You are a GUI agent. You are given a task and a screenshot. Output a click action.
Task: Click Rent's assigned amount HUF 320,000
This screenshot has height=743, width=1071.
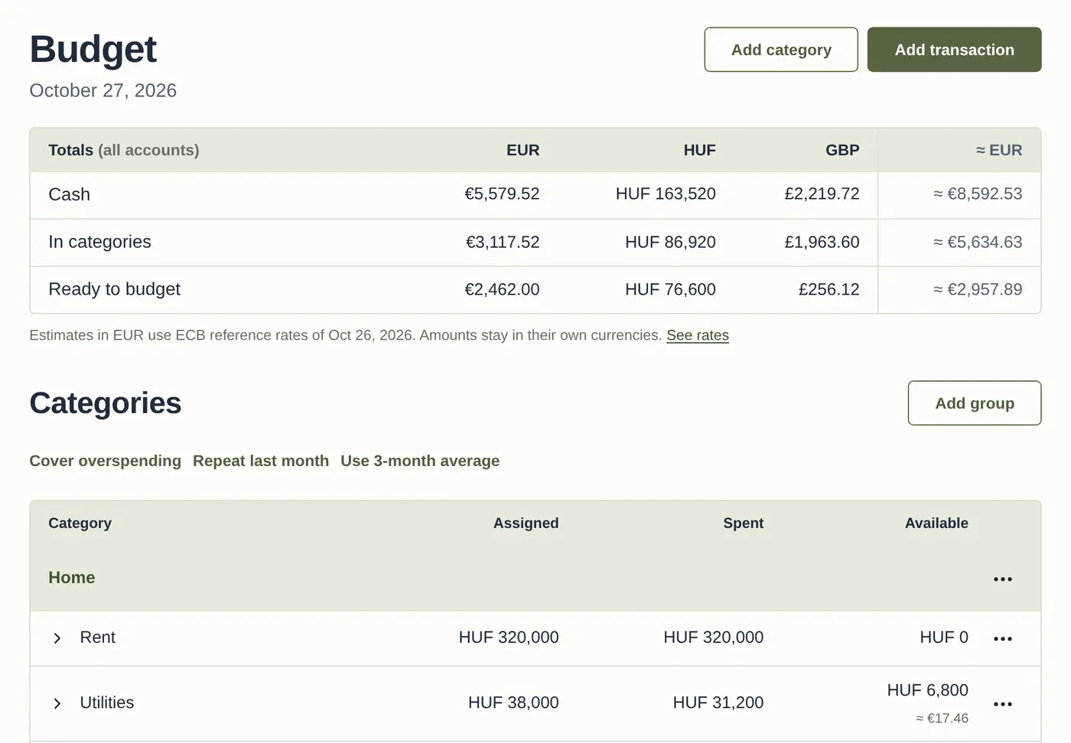[509, 637]
